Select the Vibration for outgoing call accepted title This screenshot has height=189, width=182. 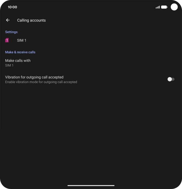34,77
